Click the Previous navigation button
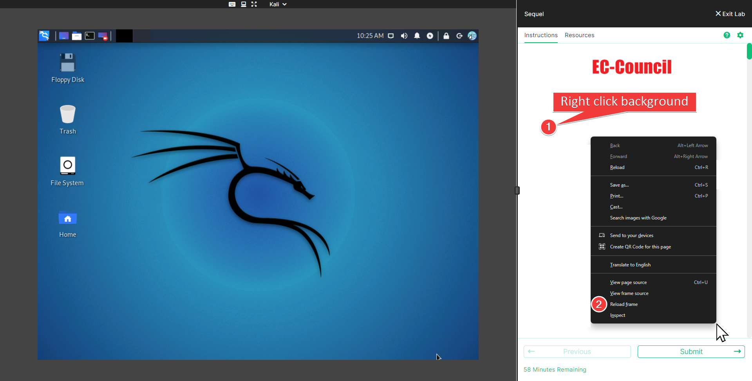Screen dimensions: 752x381 coord(577,352)
